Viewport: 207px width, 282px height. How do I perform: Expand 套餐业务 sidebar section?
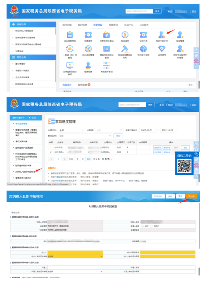pos(33,24)
